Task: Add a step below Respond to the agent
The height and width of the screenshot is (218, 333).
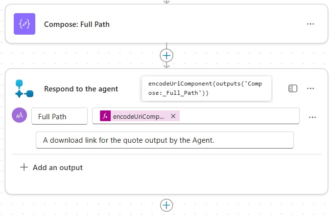Action: tap(166, 205)
